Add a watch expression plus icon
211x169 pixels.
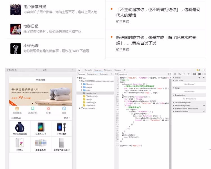coord(199,77)
